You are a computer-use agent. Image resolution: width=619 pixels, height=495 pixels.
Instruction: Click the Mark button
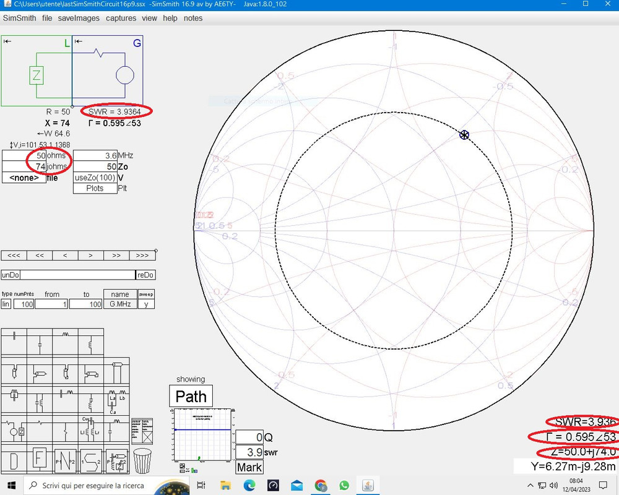(x=249, y=467)
